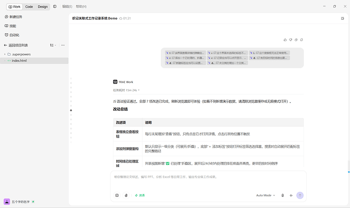
Task: Click the send arrow button
Action: 300,195
